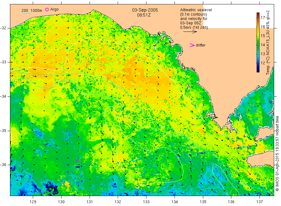
Task: Click the 136 longitude axis label
Action: point(231,202)
